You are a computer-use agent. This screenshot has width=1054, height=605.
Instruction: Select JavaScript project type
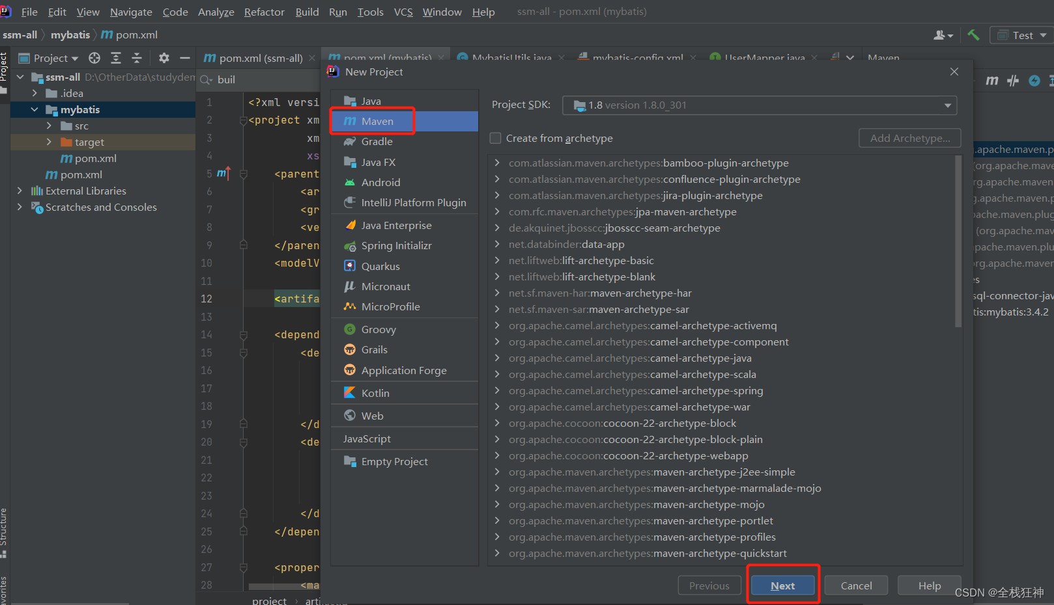point(405,438)
